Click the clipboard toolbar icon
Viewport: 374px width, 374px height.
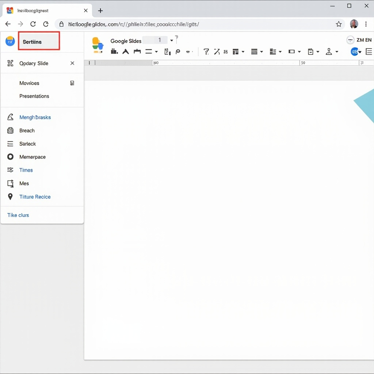tap(310, 51)
